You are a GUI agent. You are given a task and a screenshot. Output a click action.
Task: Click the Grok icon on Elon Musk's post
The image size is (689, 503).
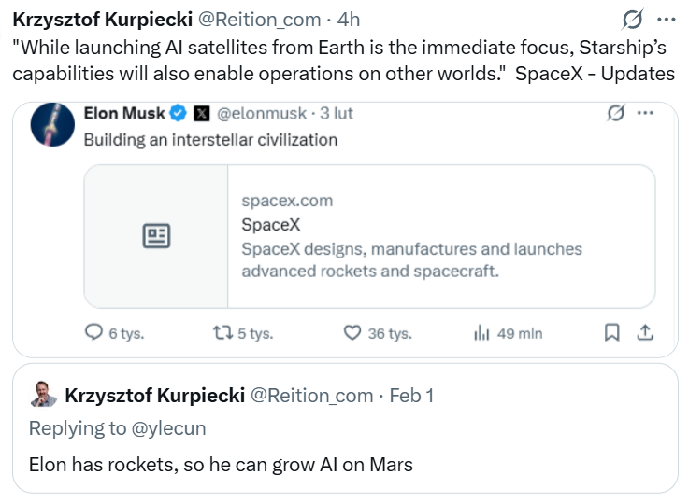(615, 113)
